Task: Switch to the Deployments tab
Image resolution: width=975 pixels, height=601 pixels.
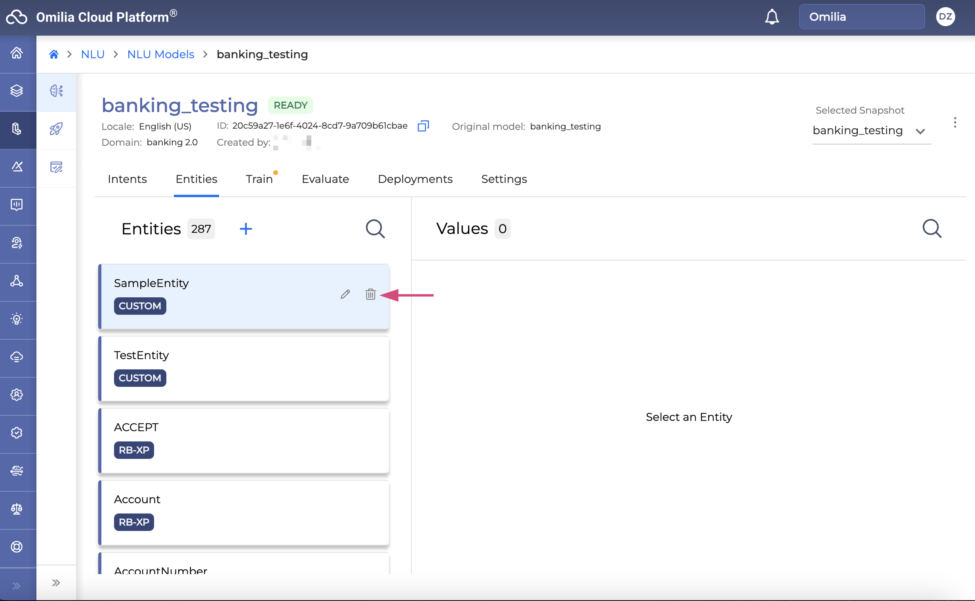Action: click(415, 179)
